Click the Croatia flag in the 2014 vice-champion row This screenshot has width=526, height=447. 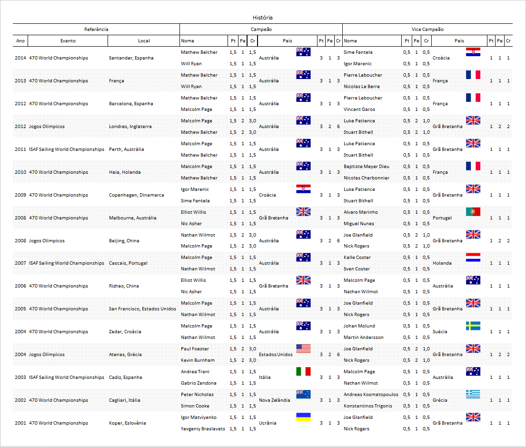(x=473, y=52)
